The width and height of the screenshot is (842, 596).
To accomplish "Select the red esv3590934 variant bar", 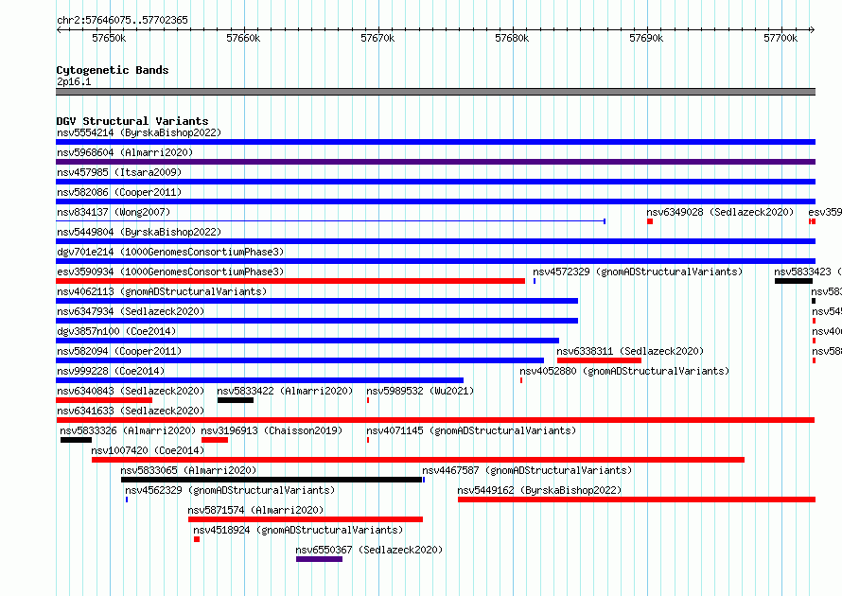I will pyautogui.click(x=290, y=281).
